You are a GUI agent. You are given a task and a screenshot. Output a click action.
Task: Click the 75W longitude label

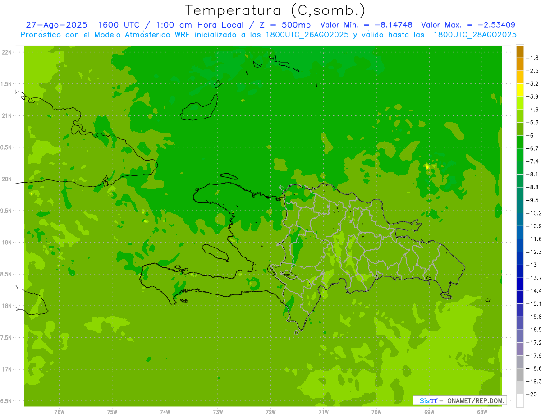(112, 412)
